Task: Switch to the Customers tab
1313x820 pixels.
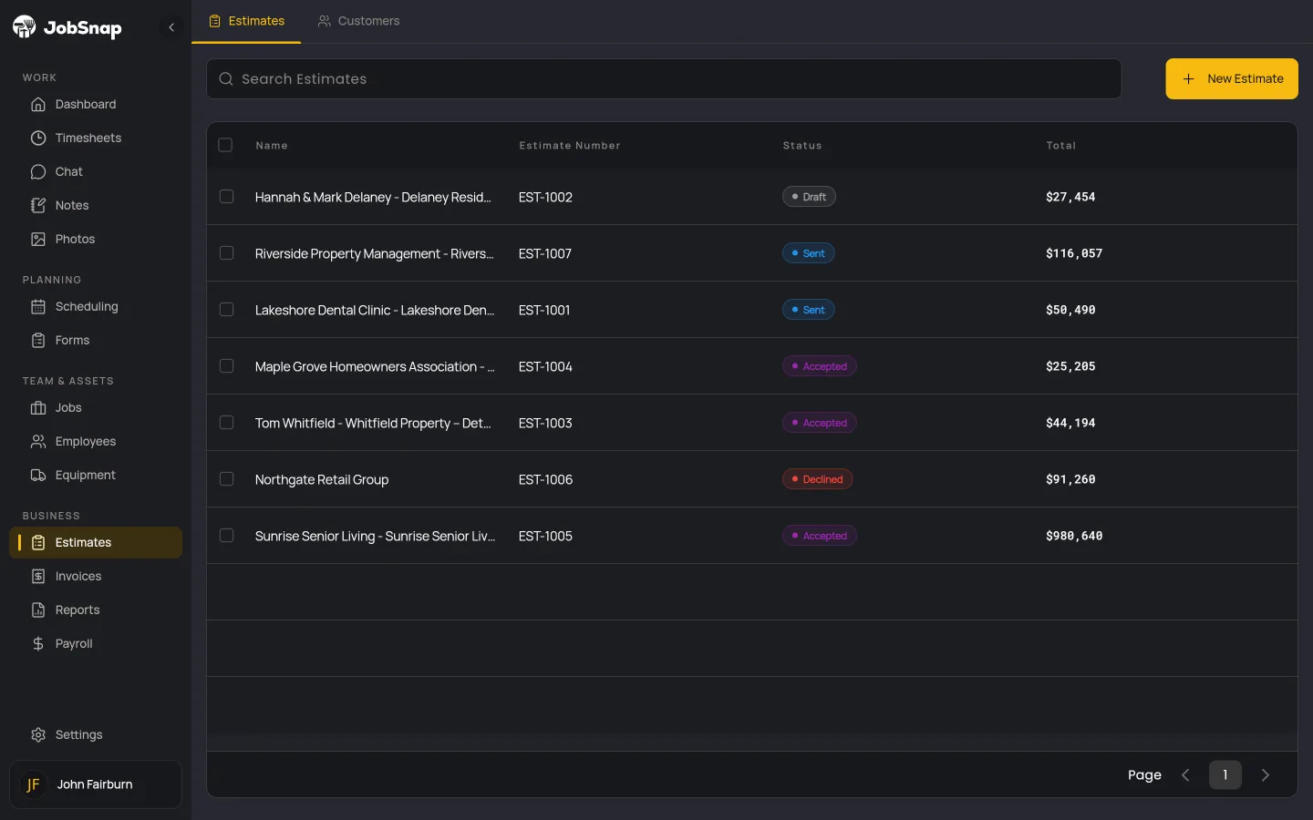Action: point(358,21)
